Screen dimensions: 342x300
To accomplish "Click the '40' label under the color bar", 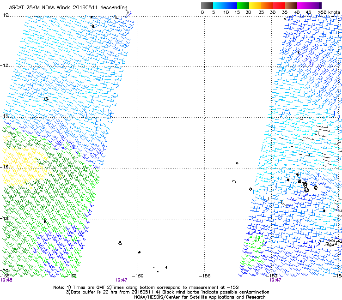I will (297, 12).
